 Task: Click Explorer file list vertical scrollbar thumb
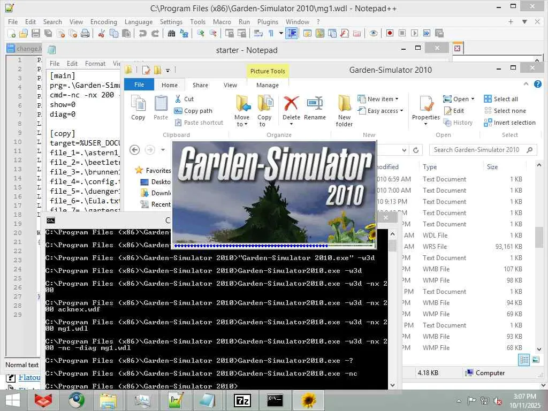[x=539, y=237]
